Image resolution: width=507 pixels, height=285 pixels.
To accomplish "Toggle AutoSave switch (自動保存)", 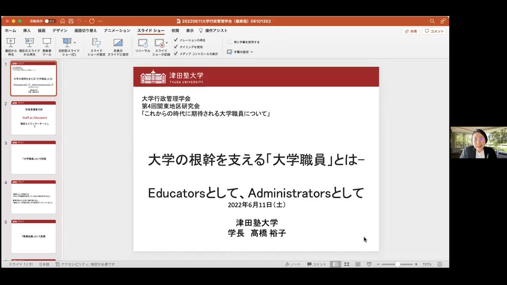I will [50, 21].
